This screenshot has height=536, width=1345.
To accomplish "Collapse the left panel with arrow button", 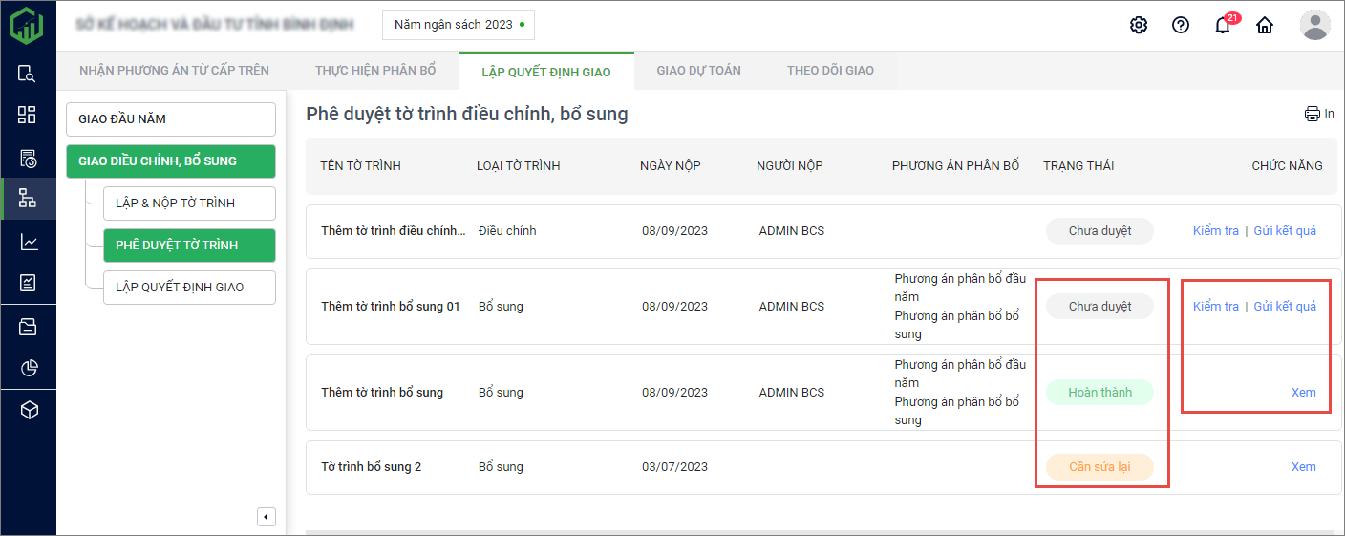I will 267,517.
